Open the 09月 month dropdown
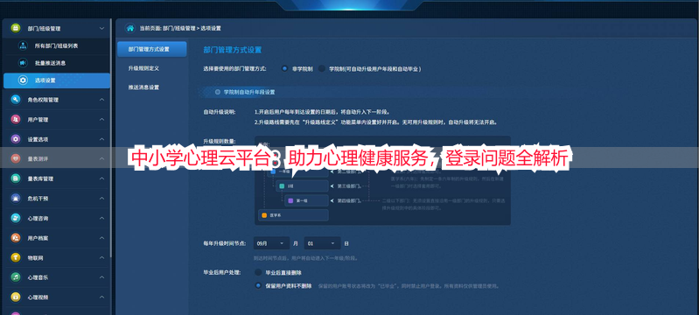This screenshot has height=315, width=699. pos(271,243)
